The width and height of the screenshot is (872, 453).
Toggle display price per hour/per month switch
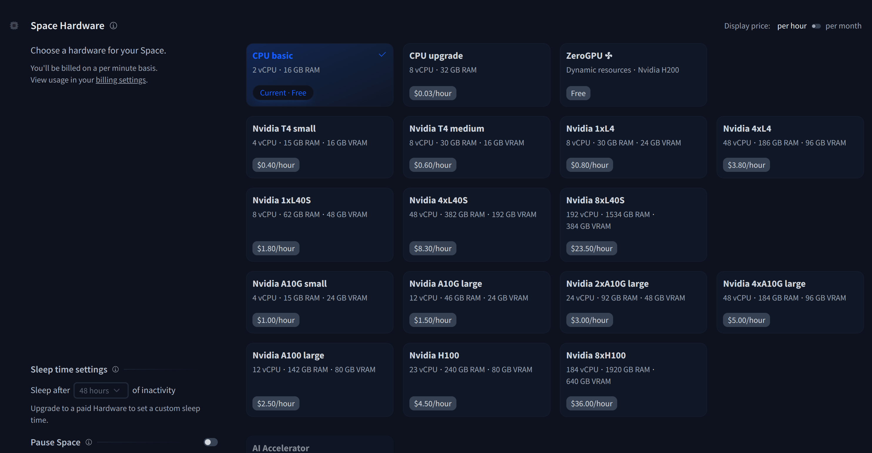[816, 26]
